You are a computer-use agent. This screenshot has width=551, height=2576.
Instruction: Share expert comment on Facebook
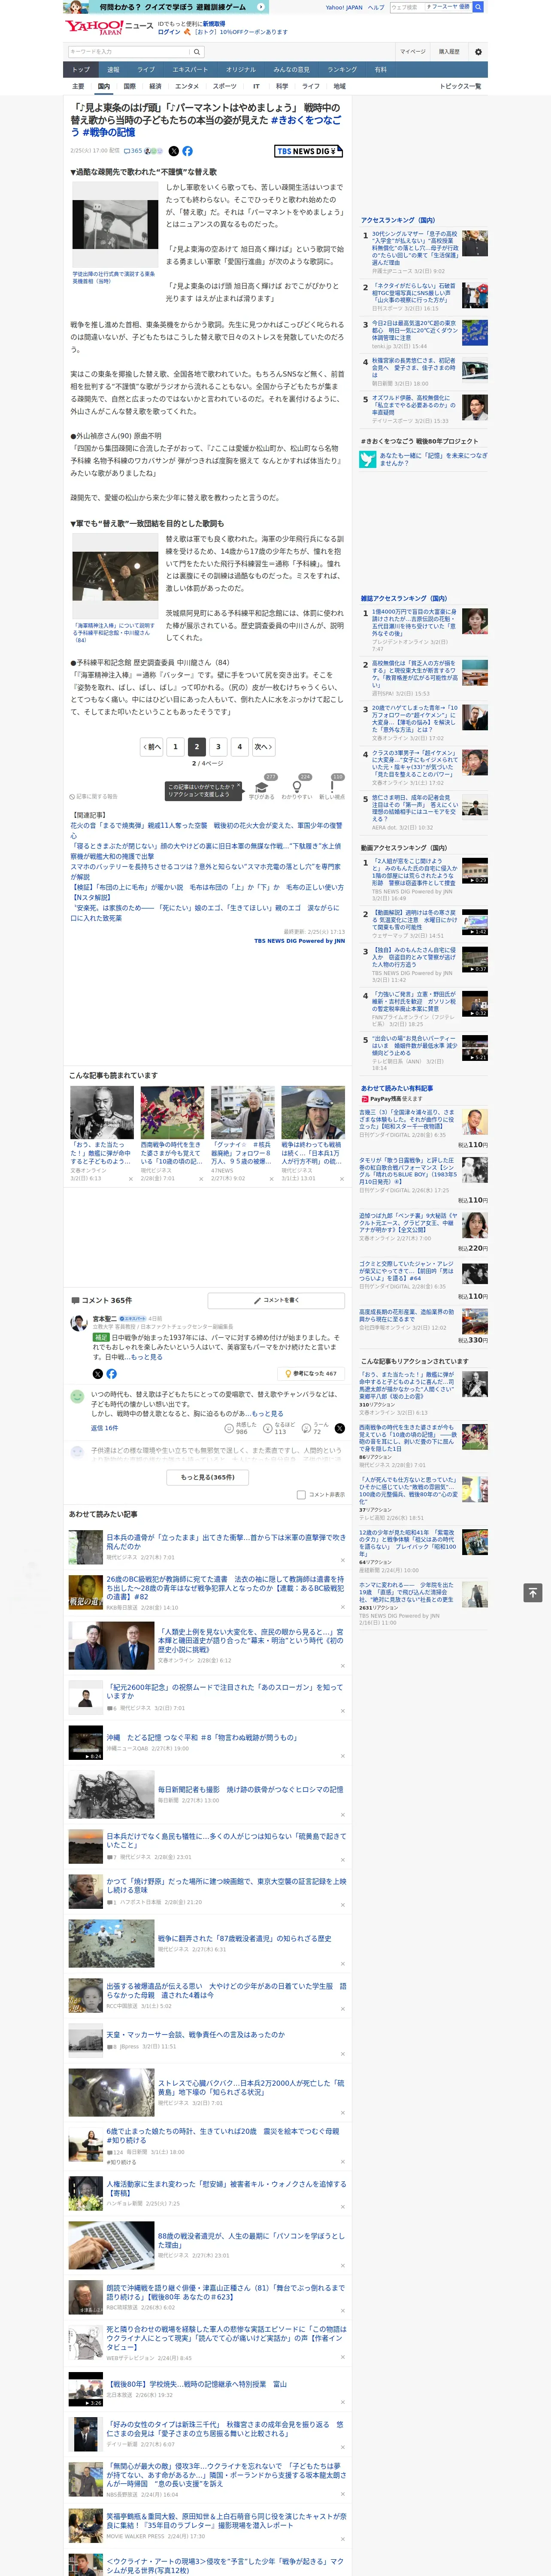(x=111, y=1374)
